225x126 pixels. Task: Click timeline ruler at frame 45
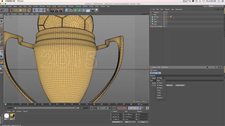[72, 104]
